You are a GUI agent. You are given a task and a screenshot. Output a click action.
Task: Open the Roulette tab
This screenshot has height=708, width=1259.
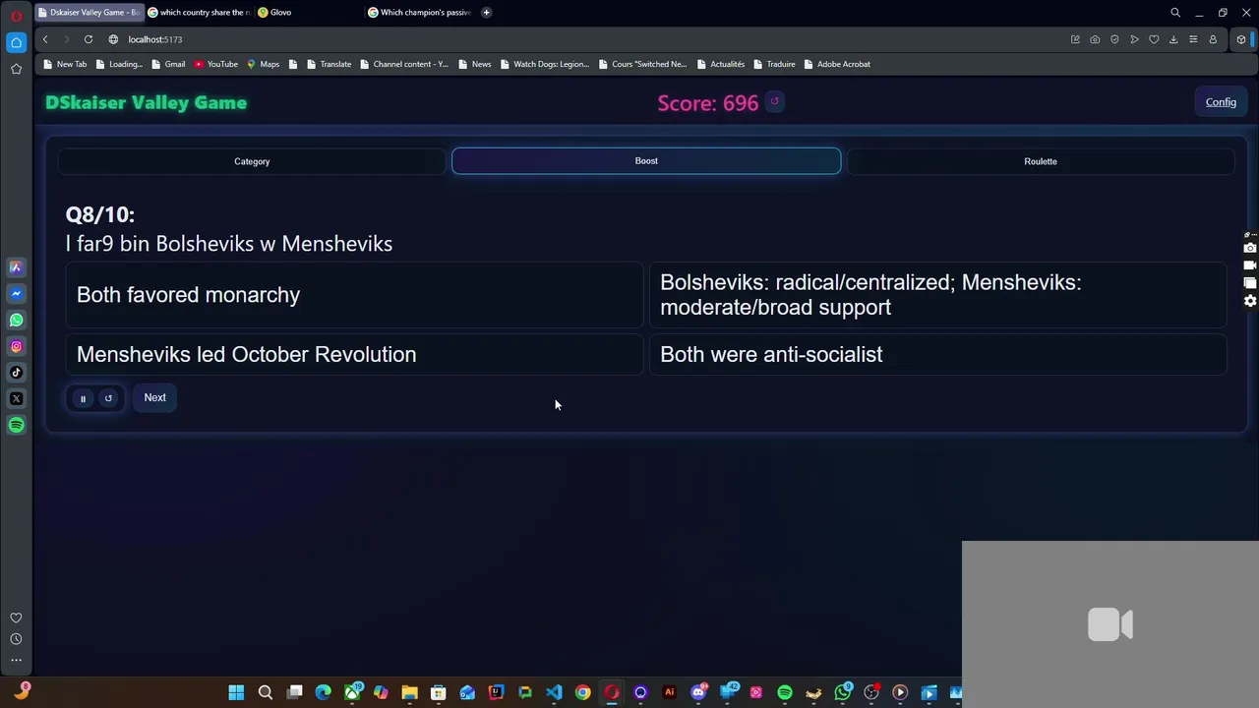pyautogui.click(x=1041, y=161)
